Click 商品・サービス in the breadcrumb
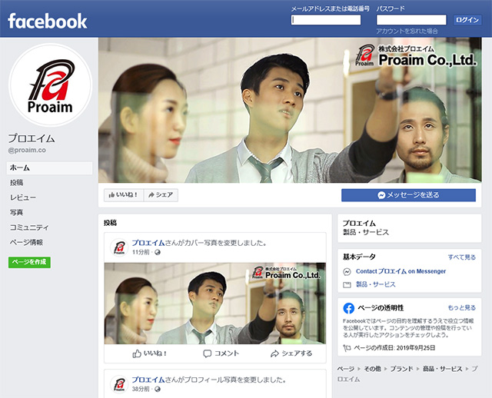 pos(443,369)
